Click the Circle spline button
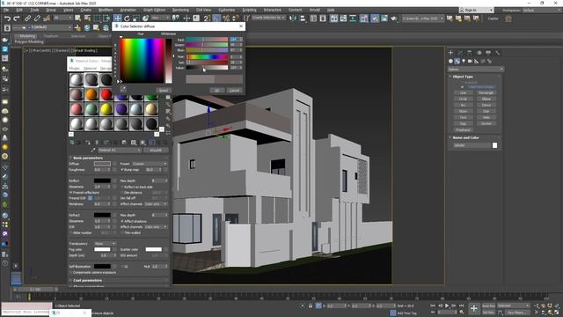The image size is (563, 317). click(464, 99)
